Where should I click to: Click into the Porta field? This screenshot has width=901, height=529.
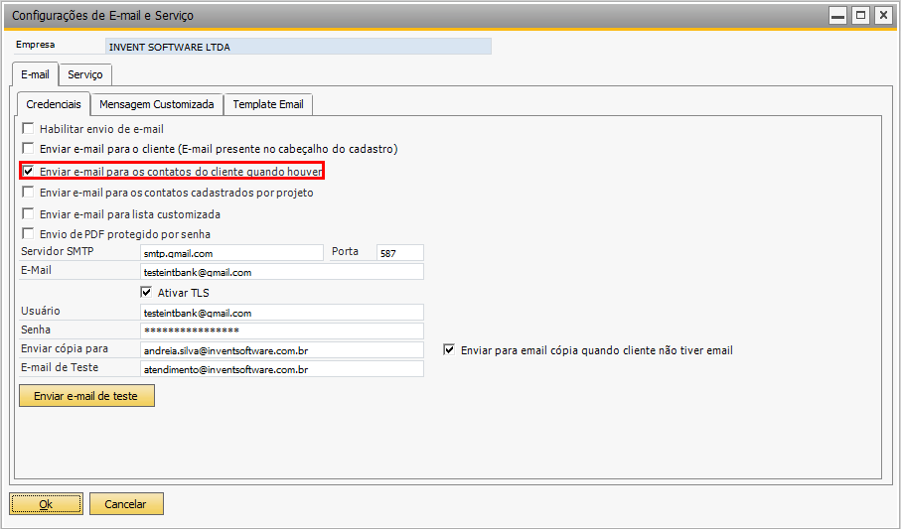[x=400, y=253]
